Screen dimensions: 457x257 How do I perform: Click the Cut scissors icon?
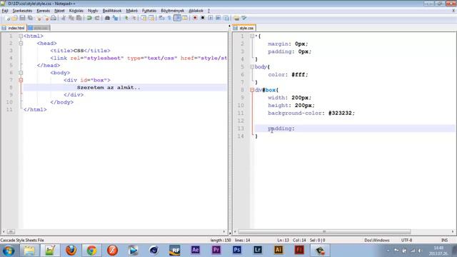(x=64, y=18)
